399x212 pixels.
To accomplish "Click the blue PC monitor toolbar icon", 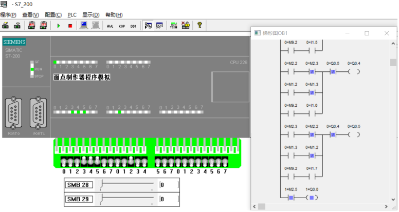I will click(x=84, y=25).
